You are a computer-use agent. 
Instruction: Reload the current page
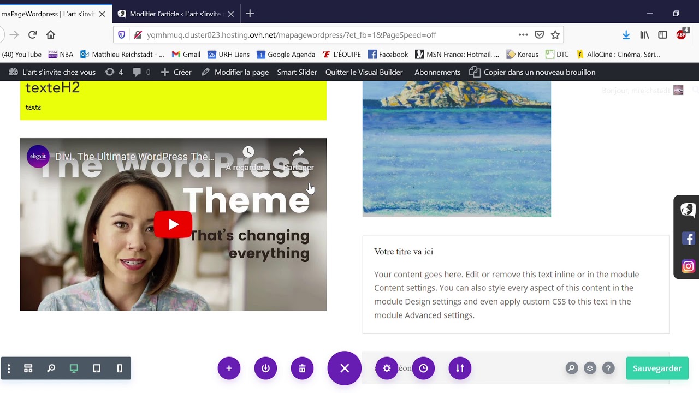32,35
